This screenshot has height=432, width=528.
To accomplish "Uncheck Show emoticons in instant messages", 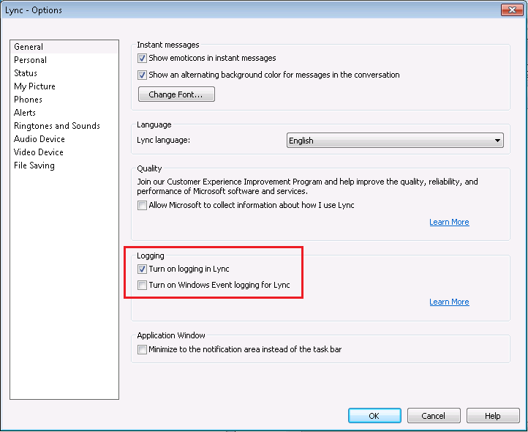I will click(142, 59).
